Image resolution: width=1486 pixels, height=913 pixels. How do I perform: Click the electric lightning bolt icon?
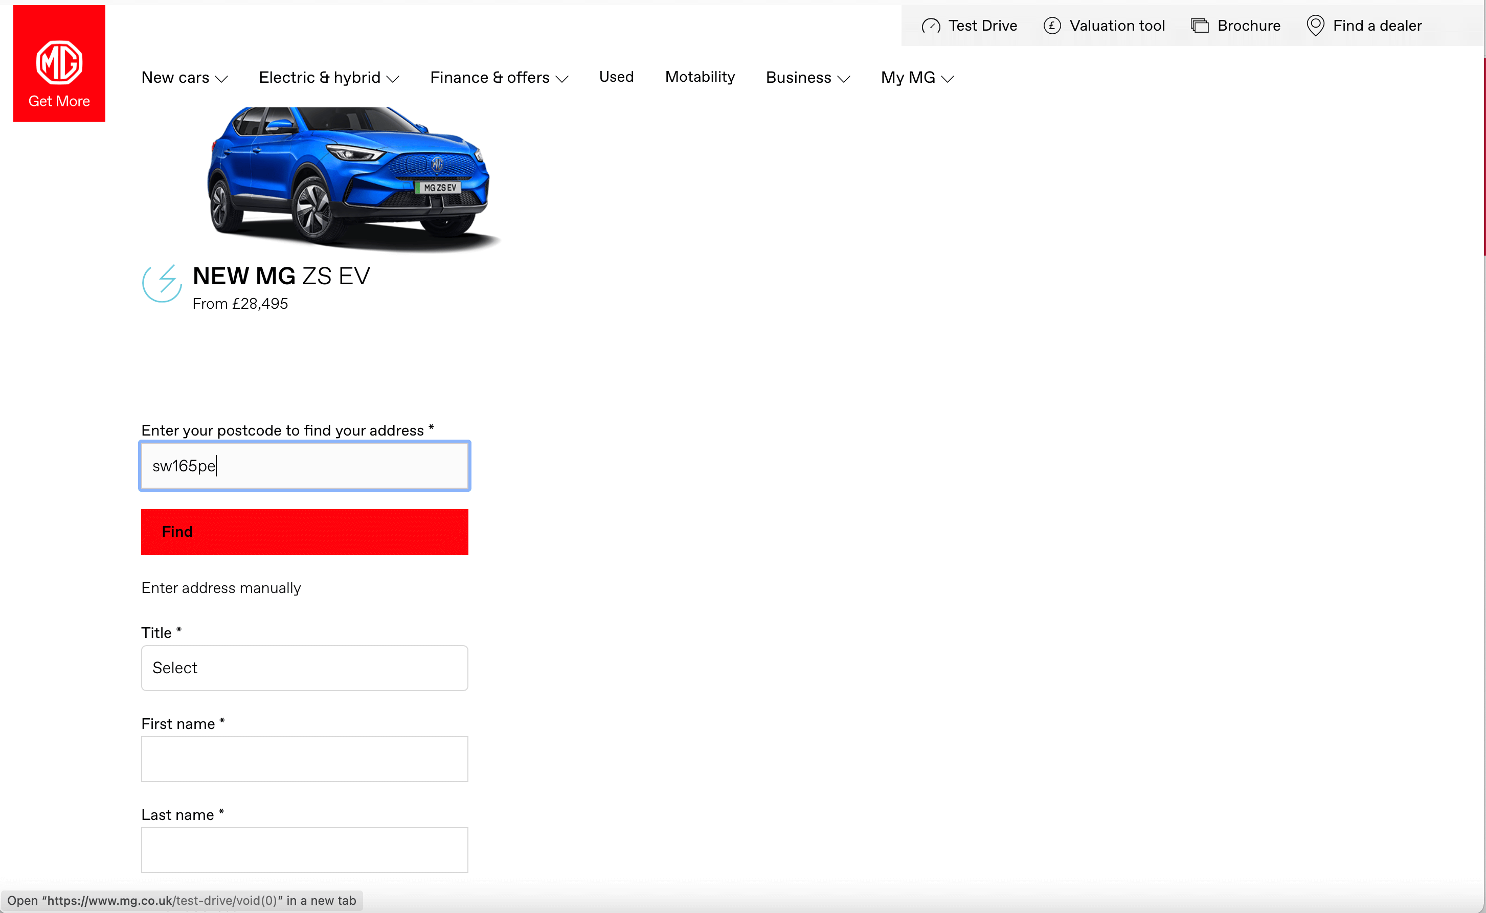[x=162, y=283]
